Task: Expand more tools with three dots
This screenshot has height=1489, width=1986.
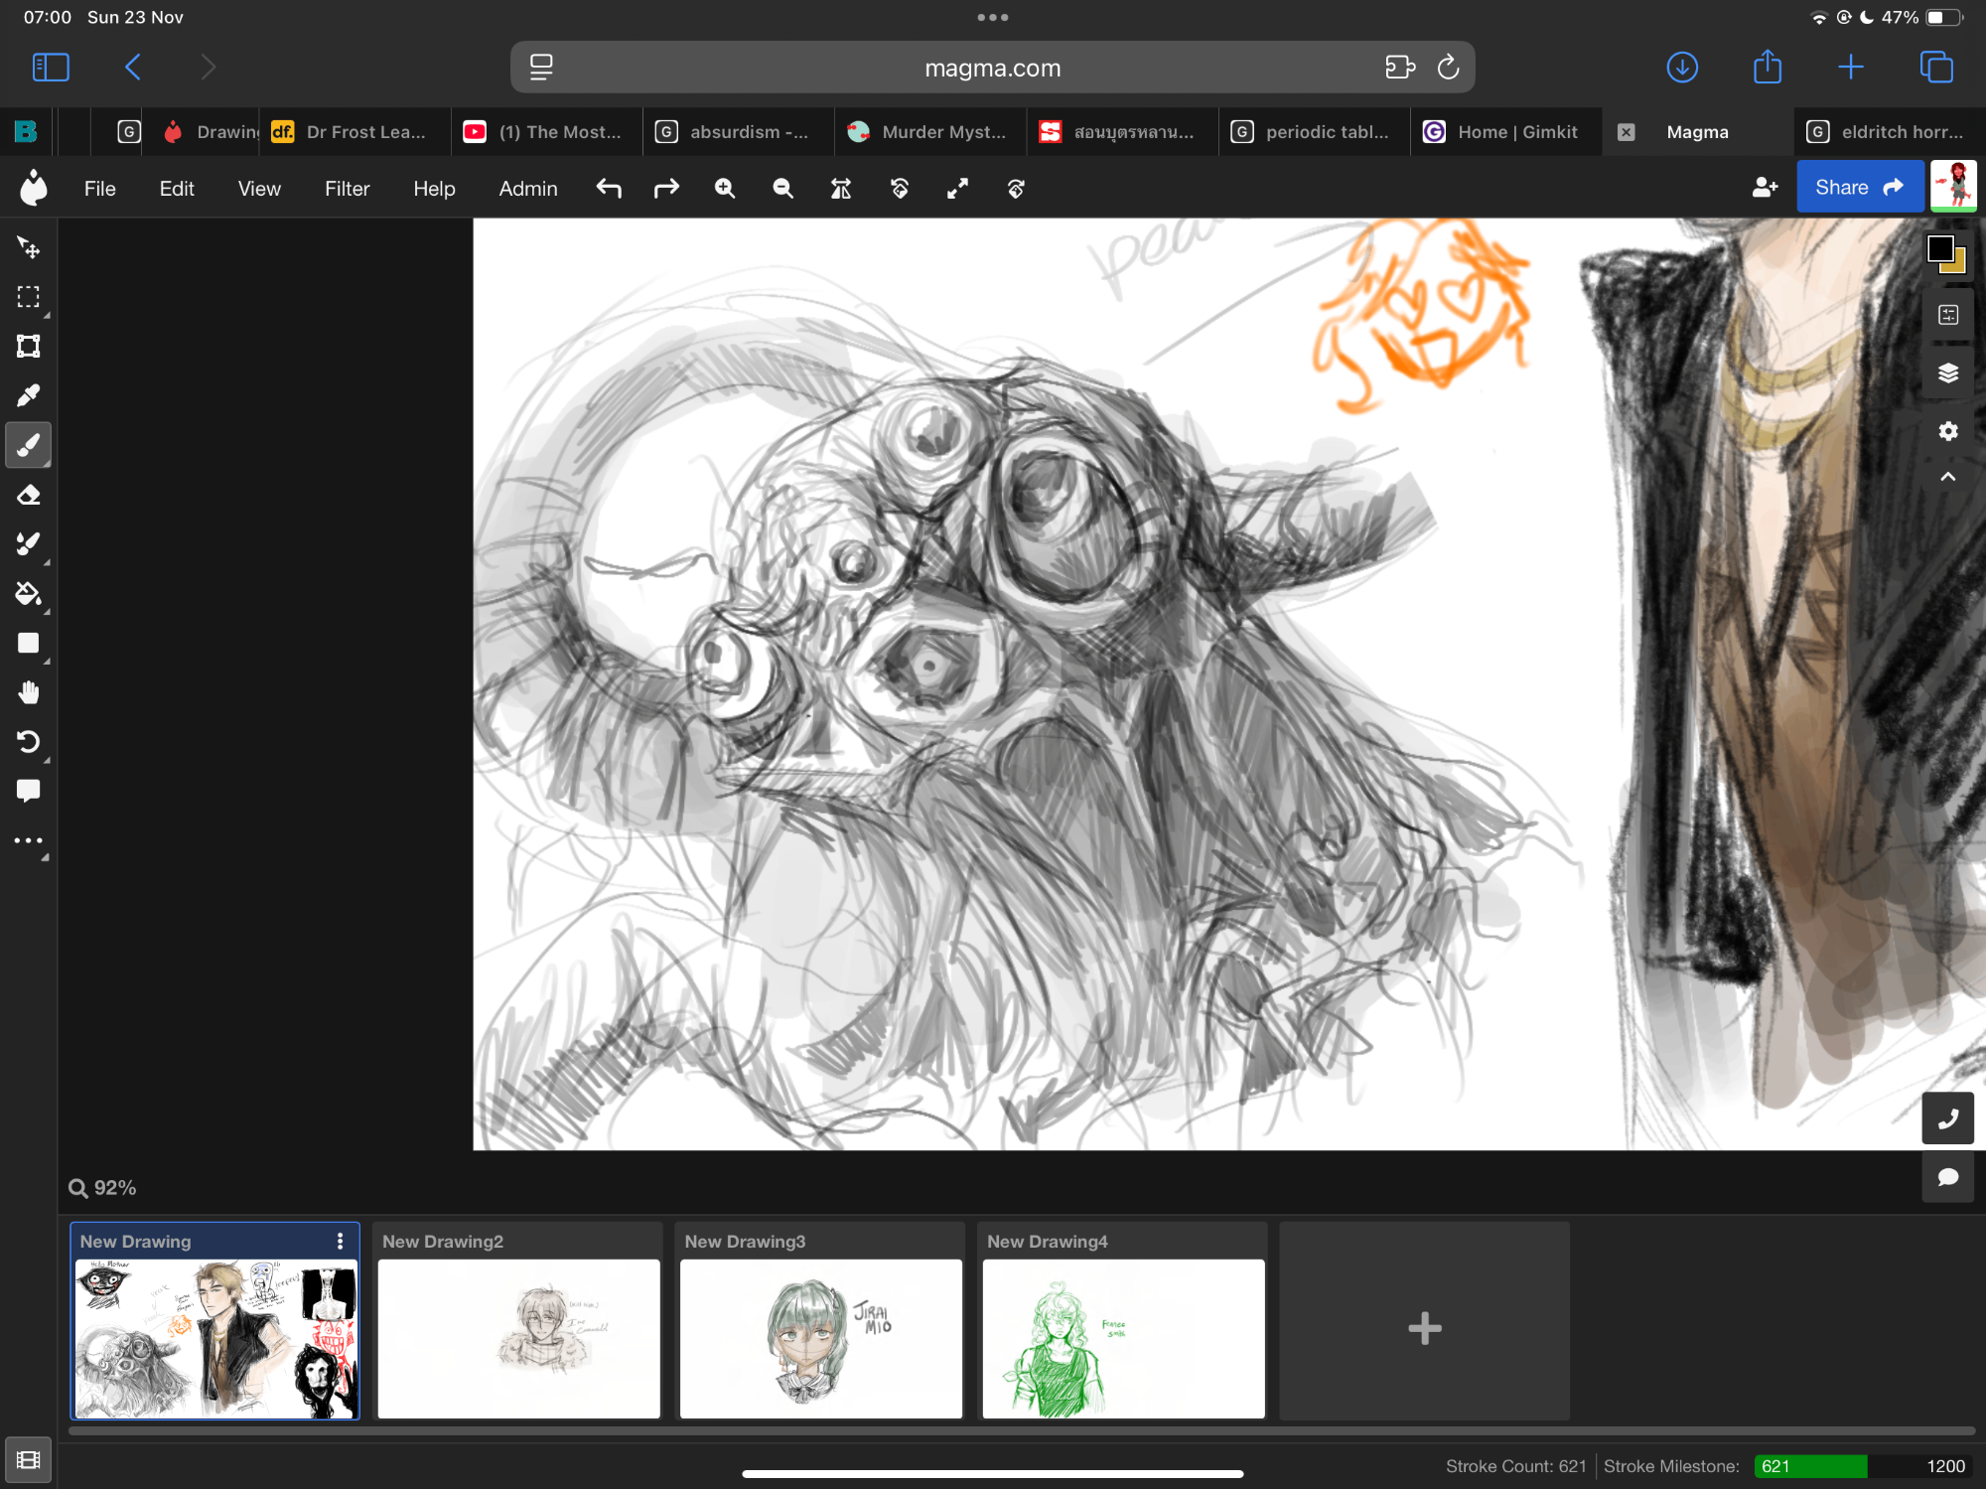Action: 28,841
